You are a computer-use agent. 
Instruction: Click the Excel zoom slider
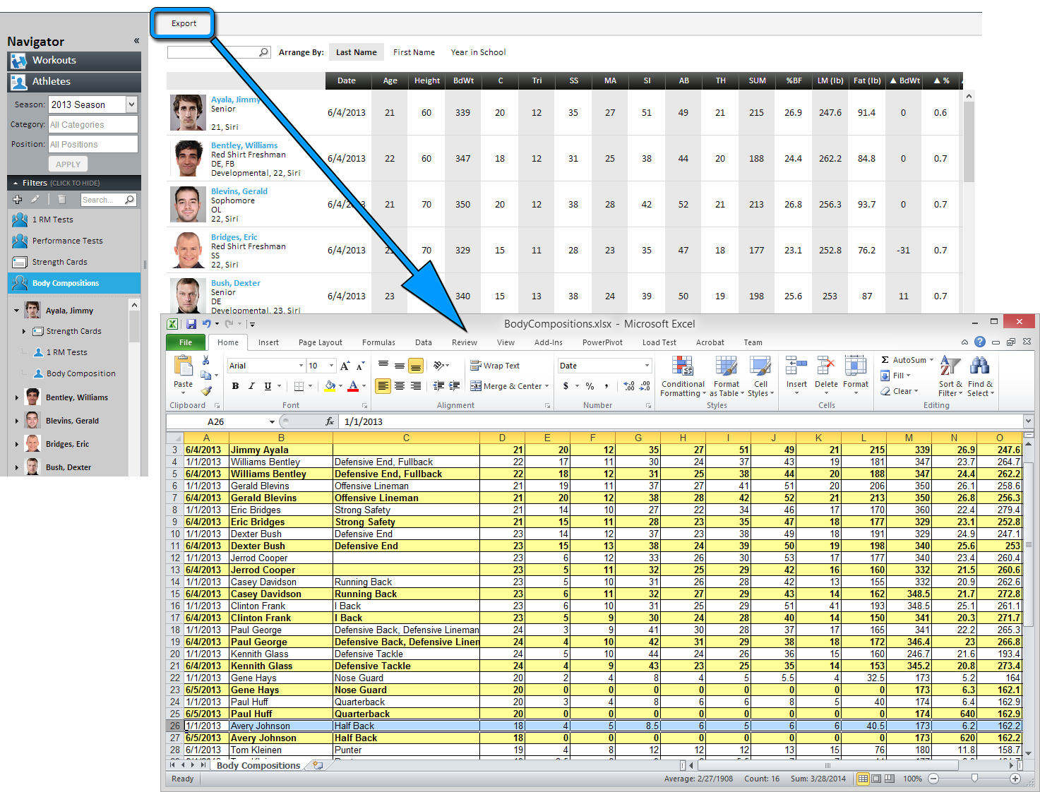click(x=974, y=779)
